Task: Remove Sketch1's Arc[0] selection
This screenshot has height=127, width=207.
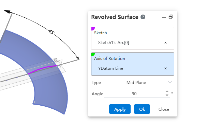Action: pyautogui.click(x=165, y=43)
